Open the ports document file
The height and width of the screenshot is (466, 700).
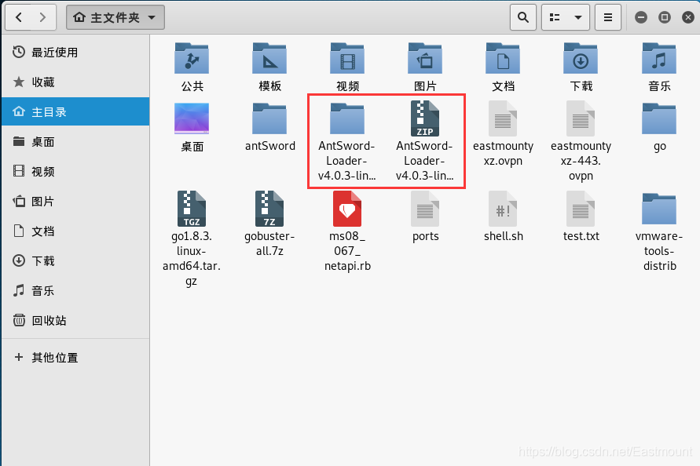point(425,209)
